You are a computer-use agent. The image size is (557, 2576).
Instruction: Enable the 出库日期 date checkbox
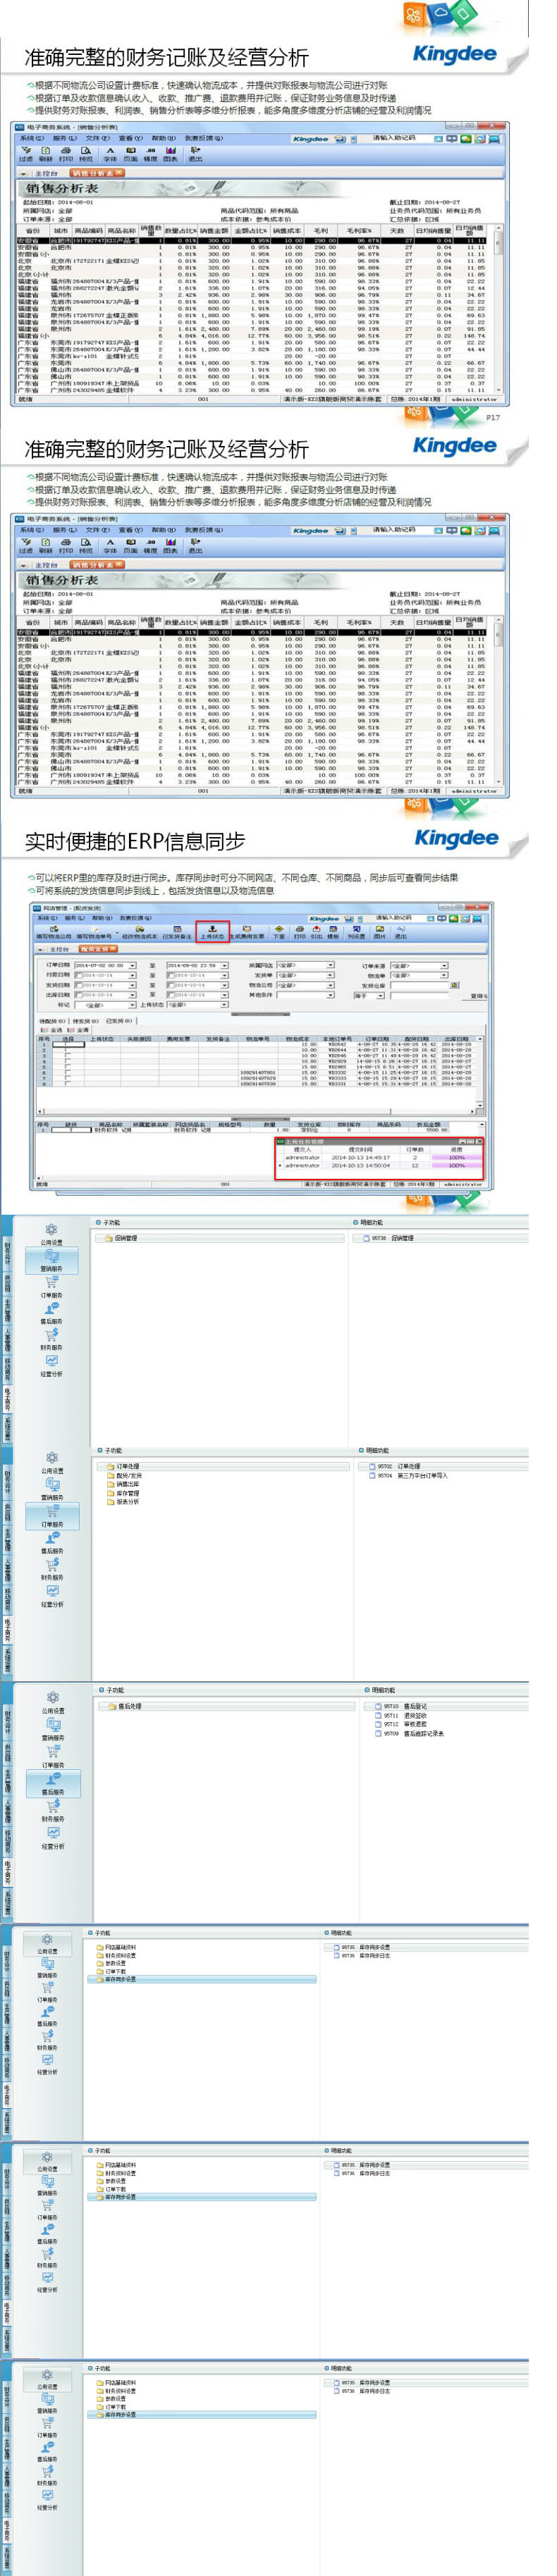tap(78, 995)
